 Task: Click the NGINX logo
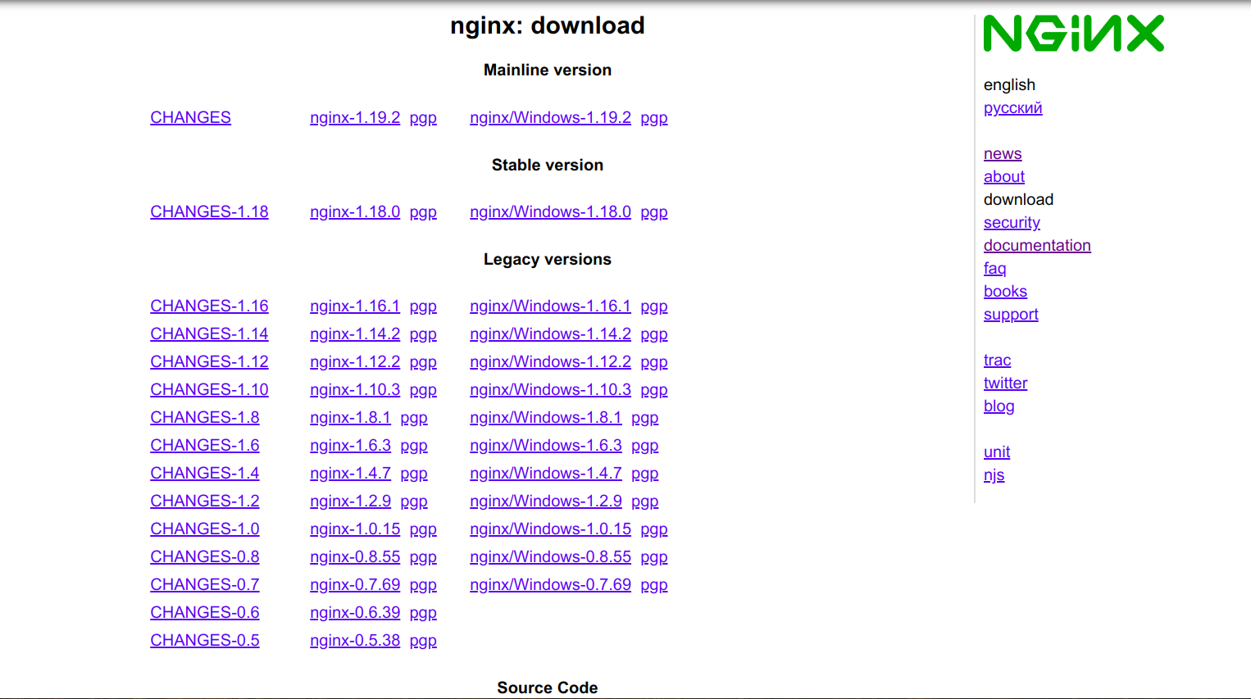pyautogui.click(x=1073, y=34)
